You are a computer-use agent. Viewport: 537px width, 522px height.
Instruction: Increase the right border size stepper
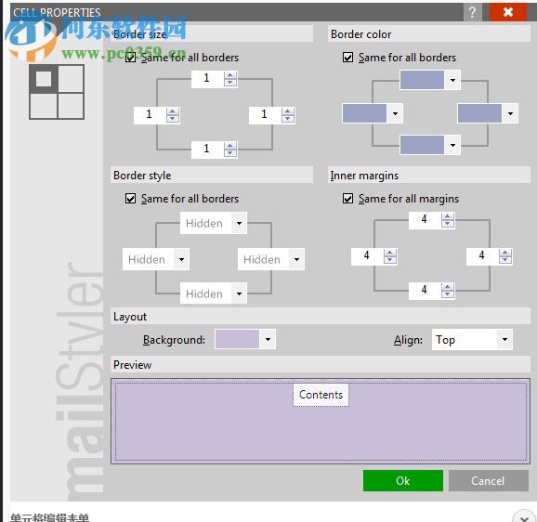(x=288, y=111)
